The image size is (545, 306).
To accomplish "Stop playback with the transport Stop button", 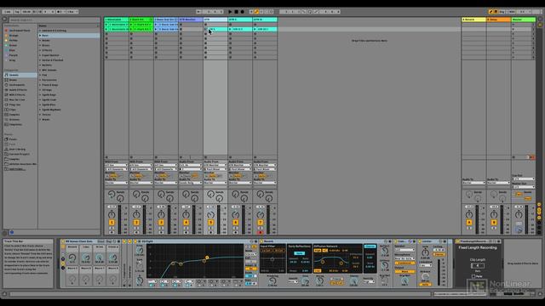I will pos(236,11).
